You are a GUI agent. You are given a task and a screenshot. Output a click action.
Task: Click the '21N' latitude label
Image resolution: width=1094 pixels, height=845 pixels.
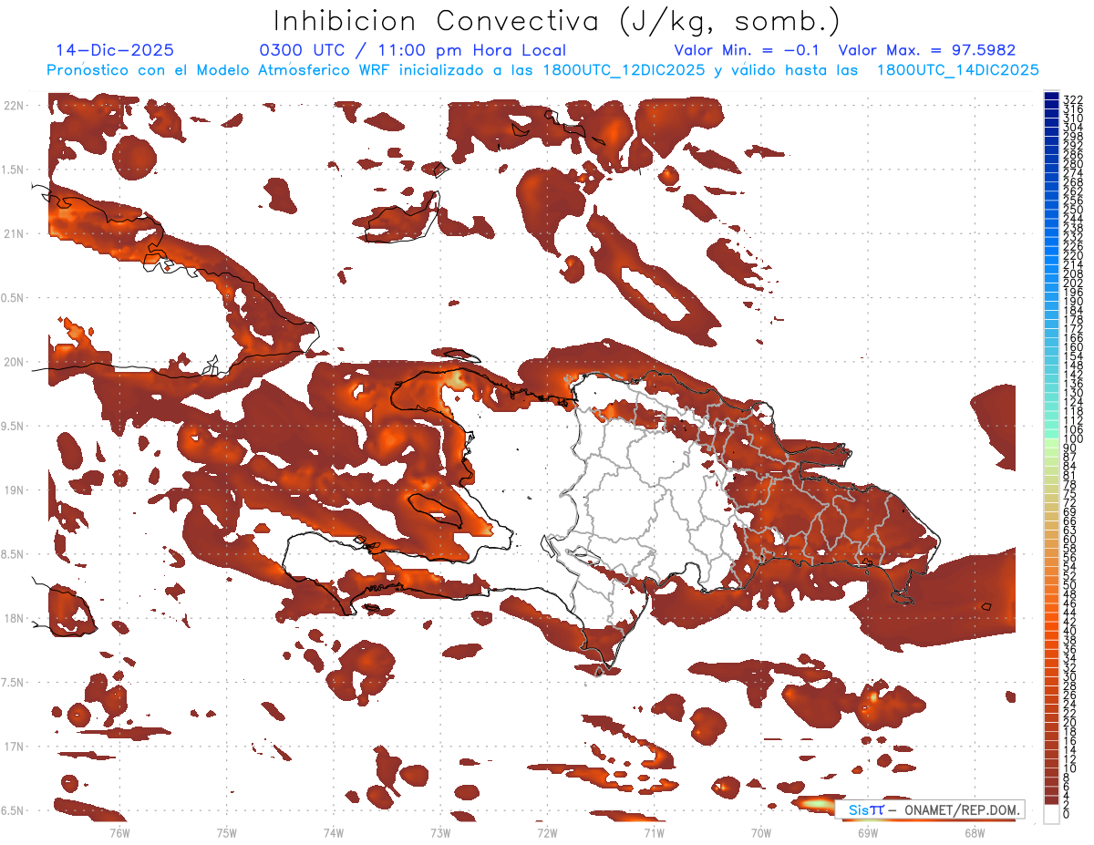pos(13,233)
